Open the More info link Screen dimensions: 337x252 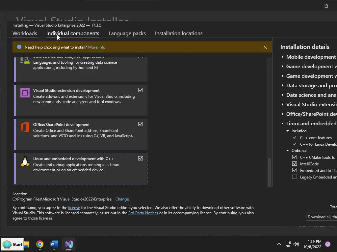pyautogui.click(x=97, y=47)
